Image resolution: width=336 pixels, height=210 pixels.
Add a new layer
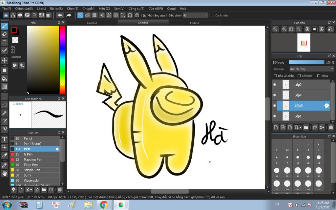point(276,127)
